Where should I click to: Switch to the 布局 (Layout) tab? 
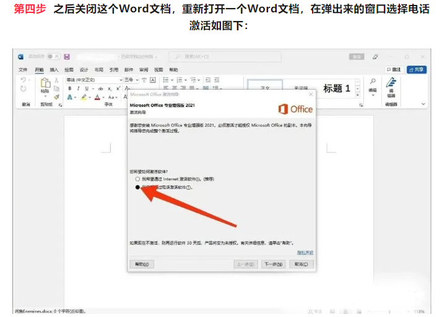click(99, 70)
